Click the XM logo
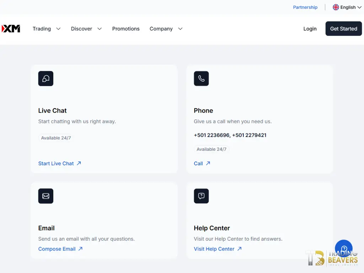The image size is (364, 273). [x=11, y=28]
